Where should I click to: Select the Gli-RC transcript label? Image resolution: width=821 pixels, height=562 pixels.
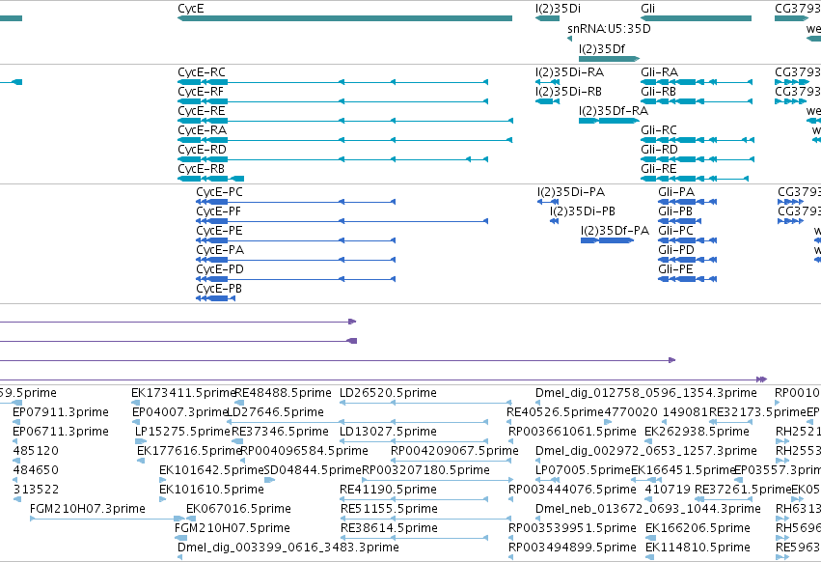coord(659,130)
